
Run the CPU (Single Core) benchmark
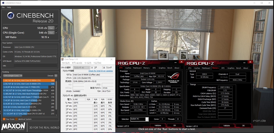51,33
